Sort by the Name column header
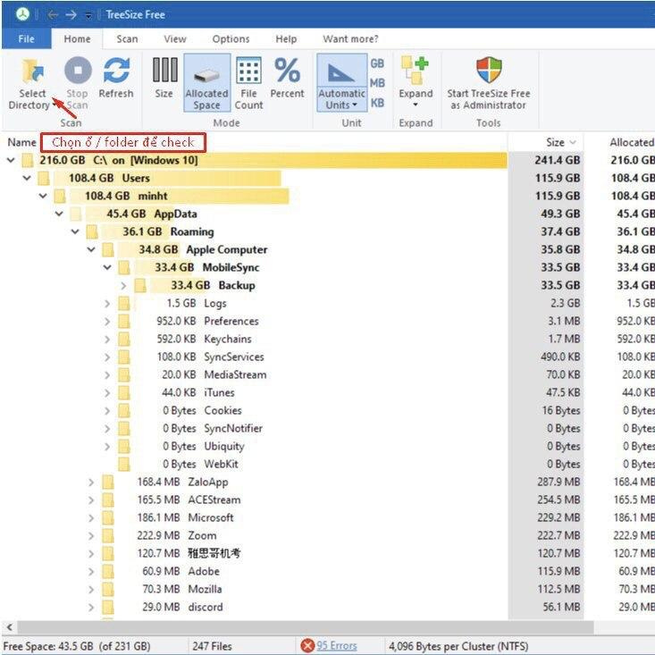Viewport: 655px width, 655px height. pos(21,142)
